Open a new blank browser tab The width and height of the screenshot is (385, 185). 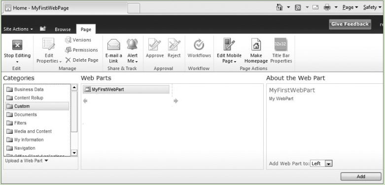[x=134, y=8]
